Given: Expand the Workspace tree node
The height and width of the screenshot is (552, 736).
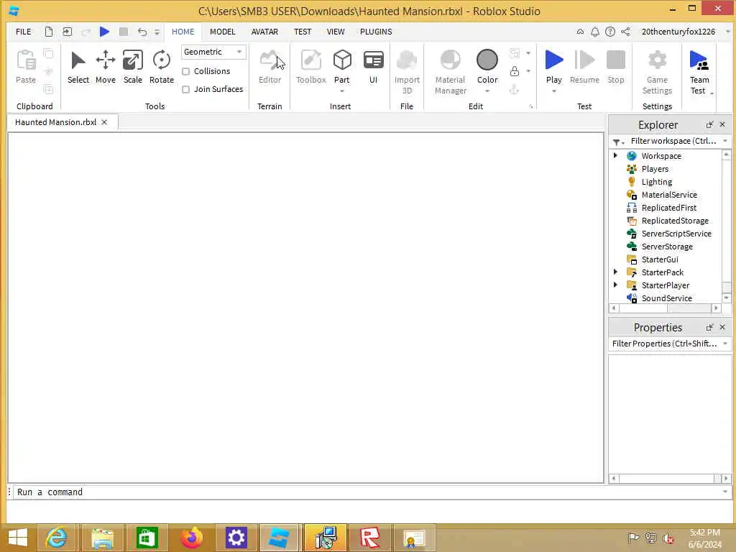Looking at the screenshot, I should click(x=615, y=155).
